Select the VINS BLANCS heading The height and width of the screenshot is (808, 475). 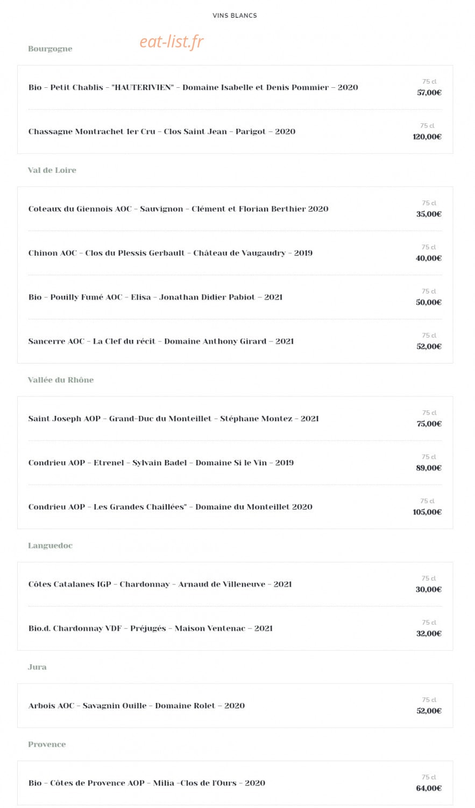pyautogui.click(x=235, y=16)
